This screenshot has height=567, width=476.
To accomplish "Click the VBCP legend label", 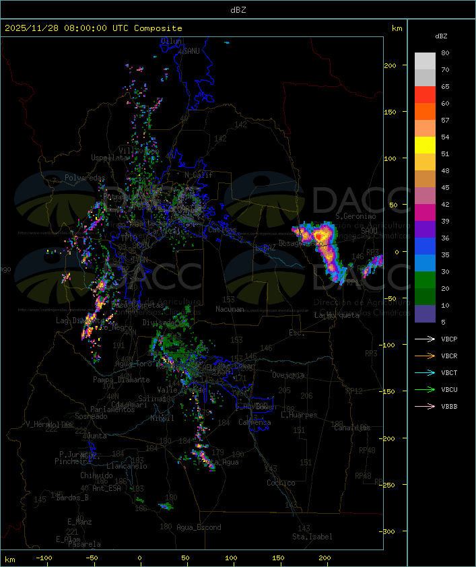I will (449, 339).
